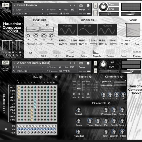Adjust the Expression controller slider
142x142 pixels.
click(x=120, y=85)
